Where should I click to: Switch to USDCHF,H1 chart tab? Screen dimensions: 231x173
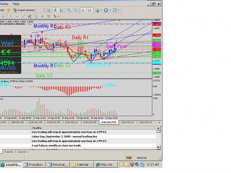tap(128, 122)
